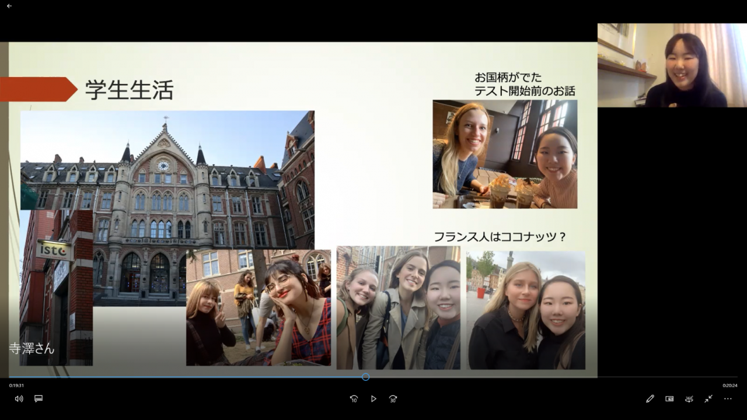Open the more options ellipsis menu

pos(728,398)
